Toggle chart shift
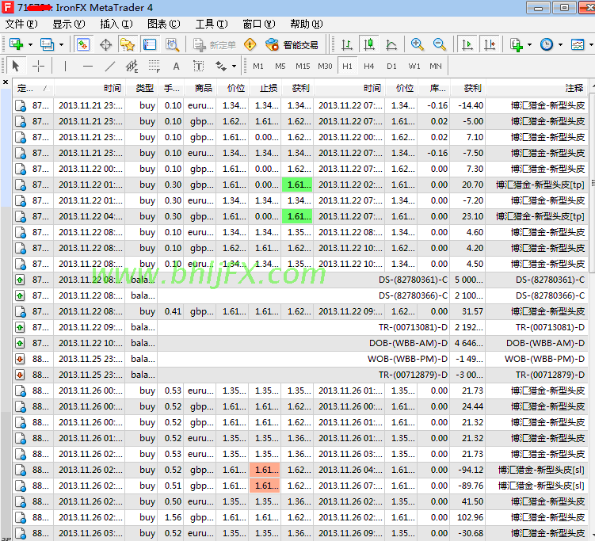This screenshot has width=595, height=541. click(490, 45)
